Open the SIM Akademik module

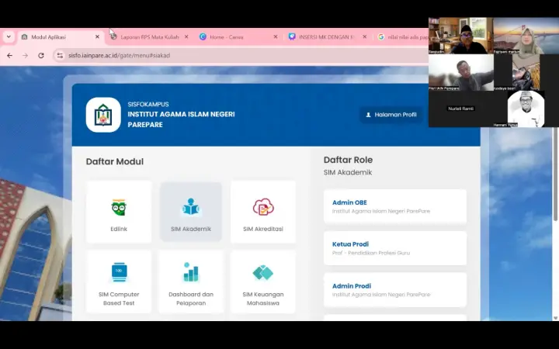click(191, 208)
